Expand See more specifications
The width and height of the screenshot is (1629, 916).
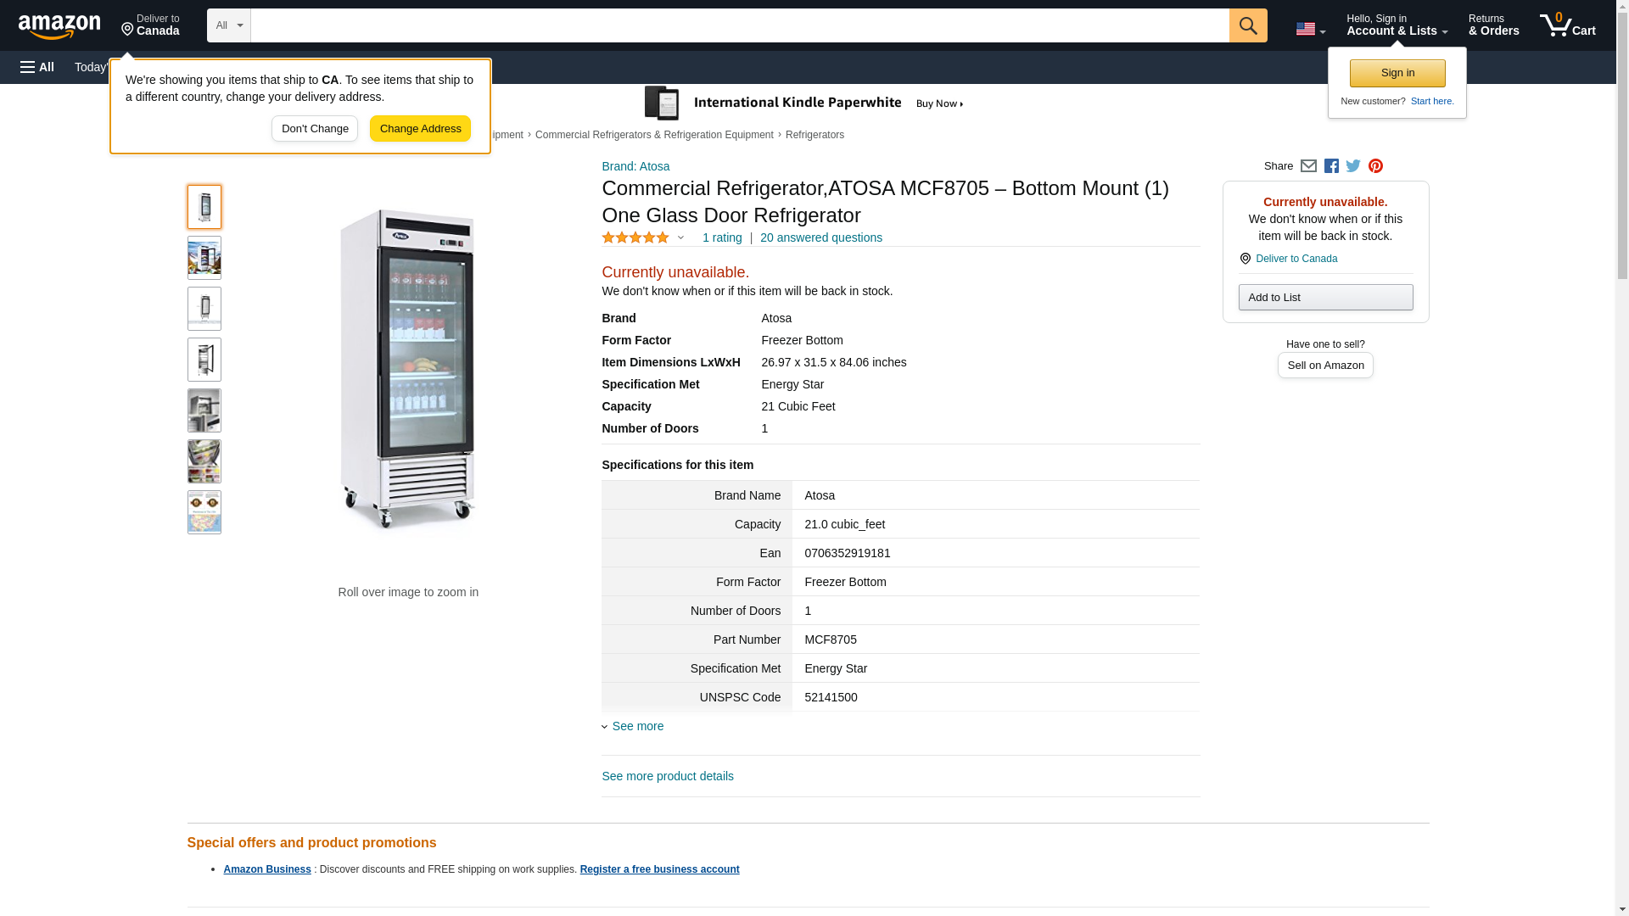[637, 726]
